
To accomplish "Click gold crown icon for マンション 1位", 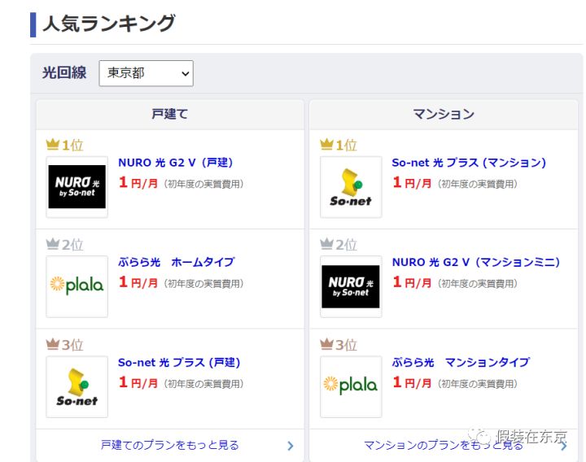I will tap(326, 144).
